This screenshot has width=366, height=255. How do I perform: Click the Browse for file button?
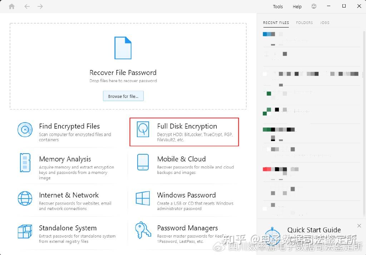pyautogui.click(x=123, y=96)
